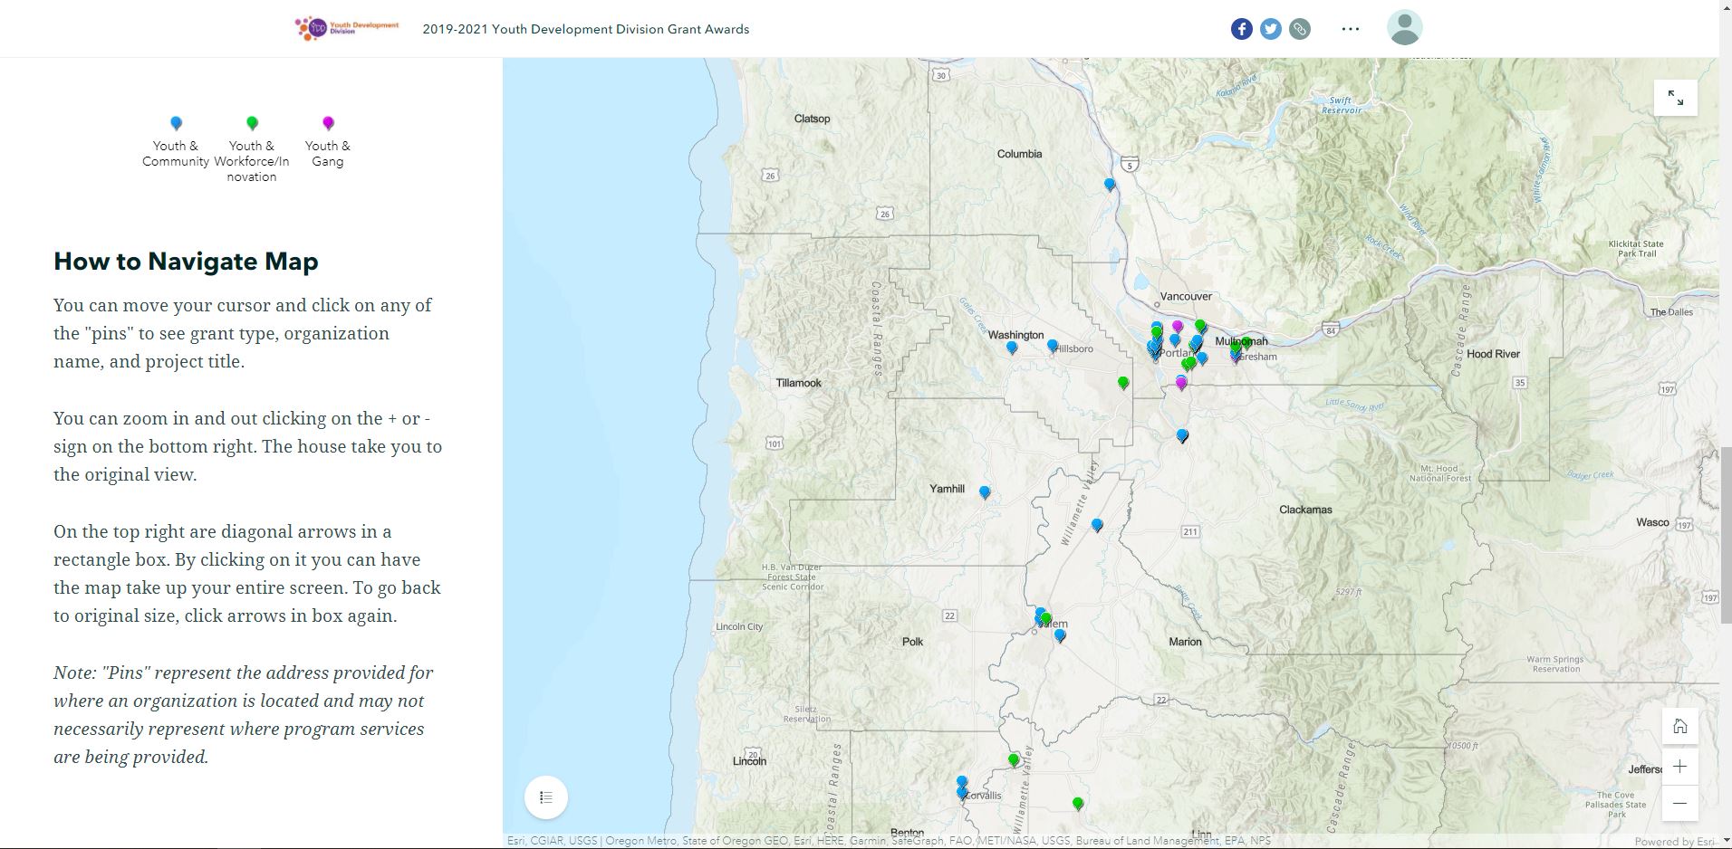Click the blue pin west of Hillsboro
This screenshot has width=1732, height=849.
tap(1012, 347)
